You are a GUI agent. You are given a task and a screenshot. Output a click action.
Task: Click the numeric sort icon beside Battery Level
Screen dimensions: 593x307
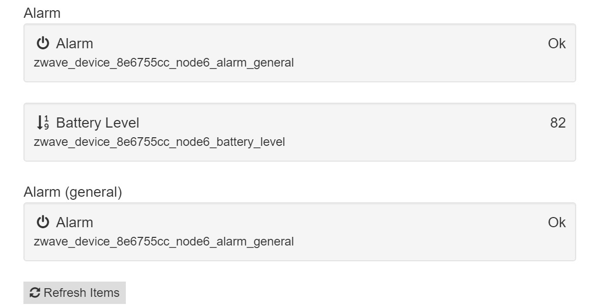tap(42, 123)
